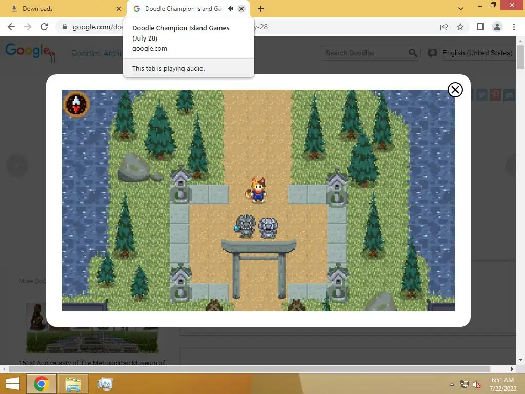Click the vertical scrollbar thumb
This screenshot has width=525, height=394.
pyautogui.click(x=520, y=56)
